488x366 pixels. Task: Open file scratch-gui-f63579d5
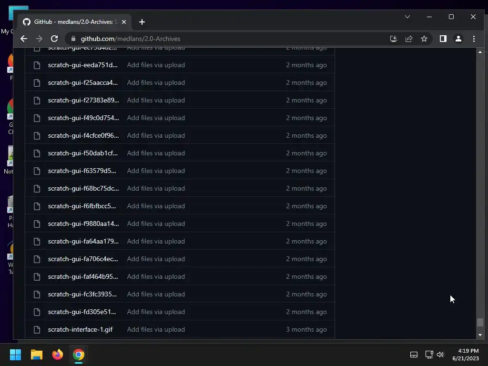(82, 171)
